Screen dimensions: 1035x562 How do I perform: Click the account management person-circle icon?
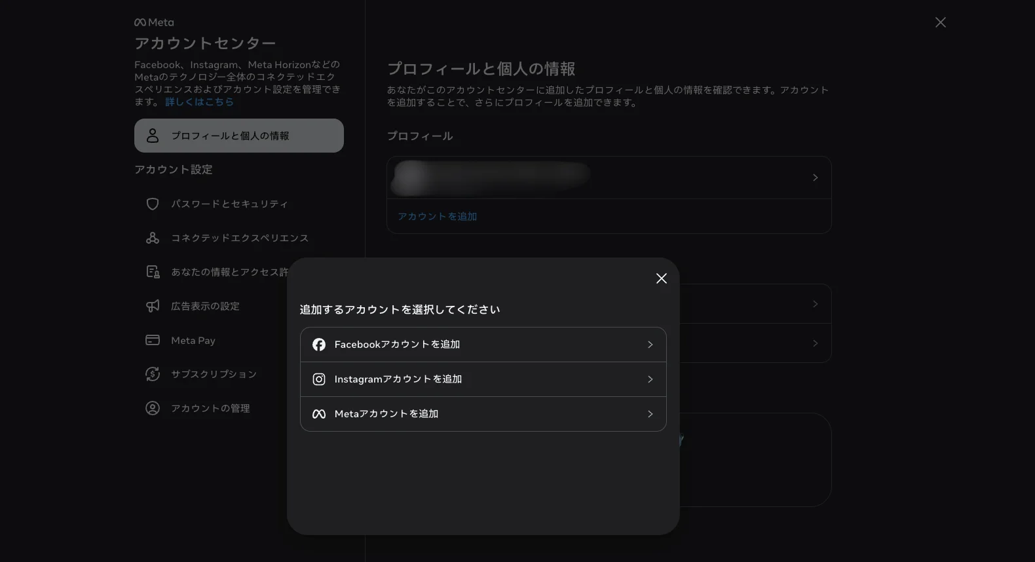(x=153, y=408)
